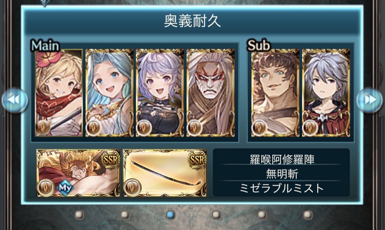Select the blonde main character with red scarf
385x230 pixels.
point(59,93)
